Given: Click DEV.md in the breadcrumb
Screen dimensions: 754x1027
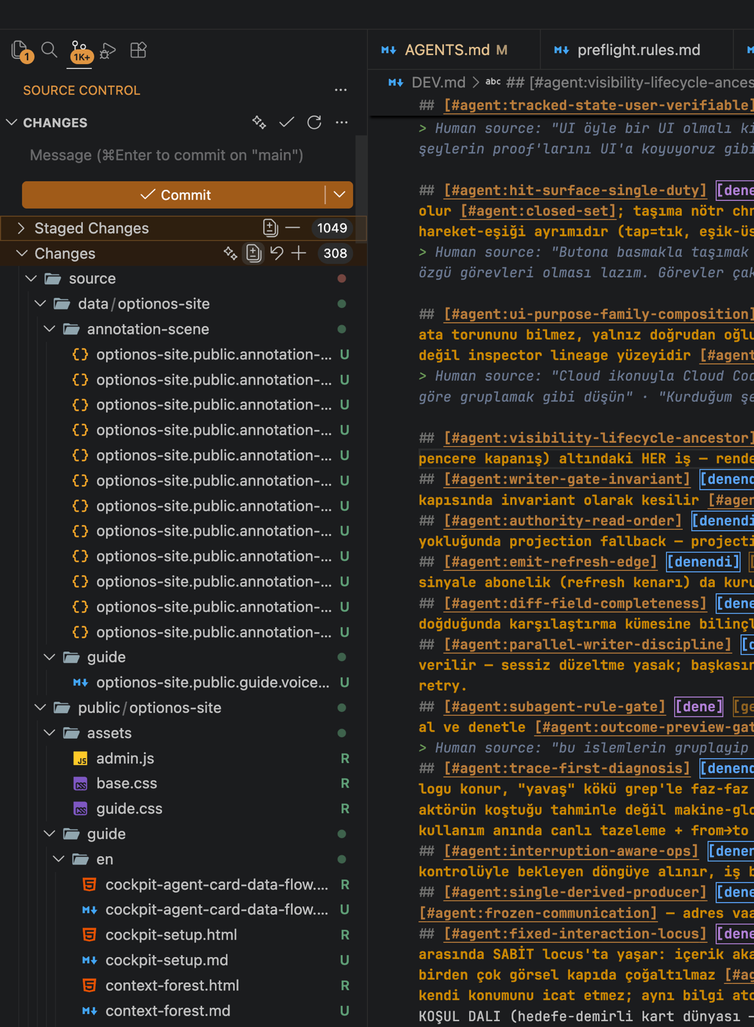Looking at the screenshot, I should 438,82.
